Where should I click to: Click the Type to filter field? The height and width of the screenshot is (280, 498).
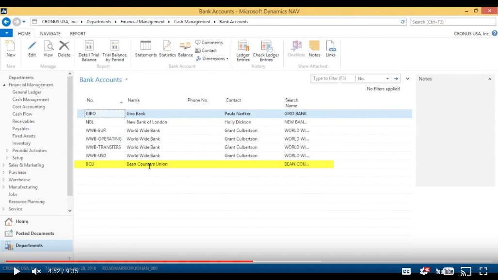tap(333, 78)
